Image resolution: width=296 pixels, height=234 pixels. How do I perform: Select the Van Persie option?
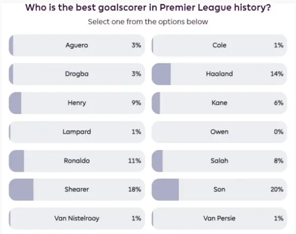219,218
